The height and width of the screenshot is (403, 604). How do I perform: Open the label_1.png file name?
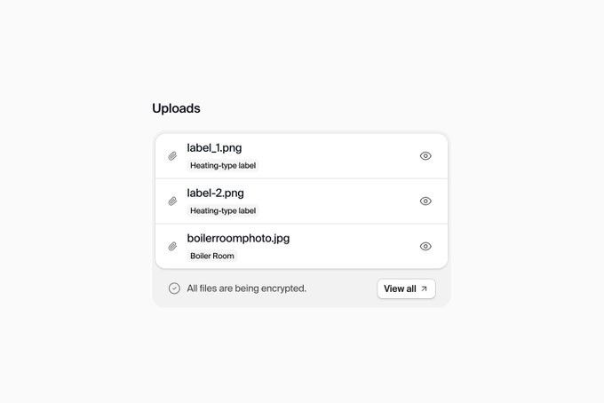[214, 147]
